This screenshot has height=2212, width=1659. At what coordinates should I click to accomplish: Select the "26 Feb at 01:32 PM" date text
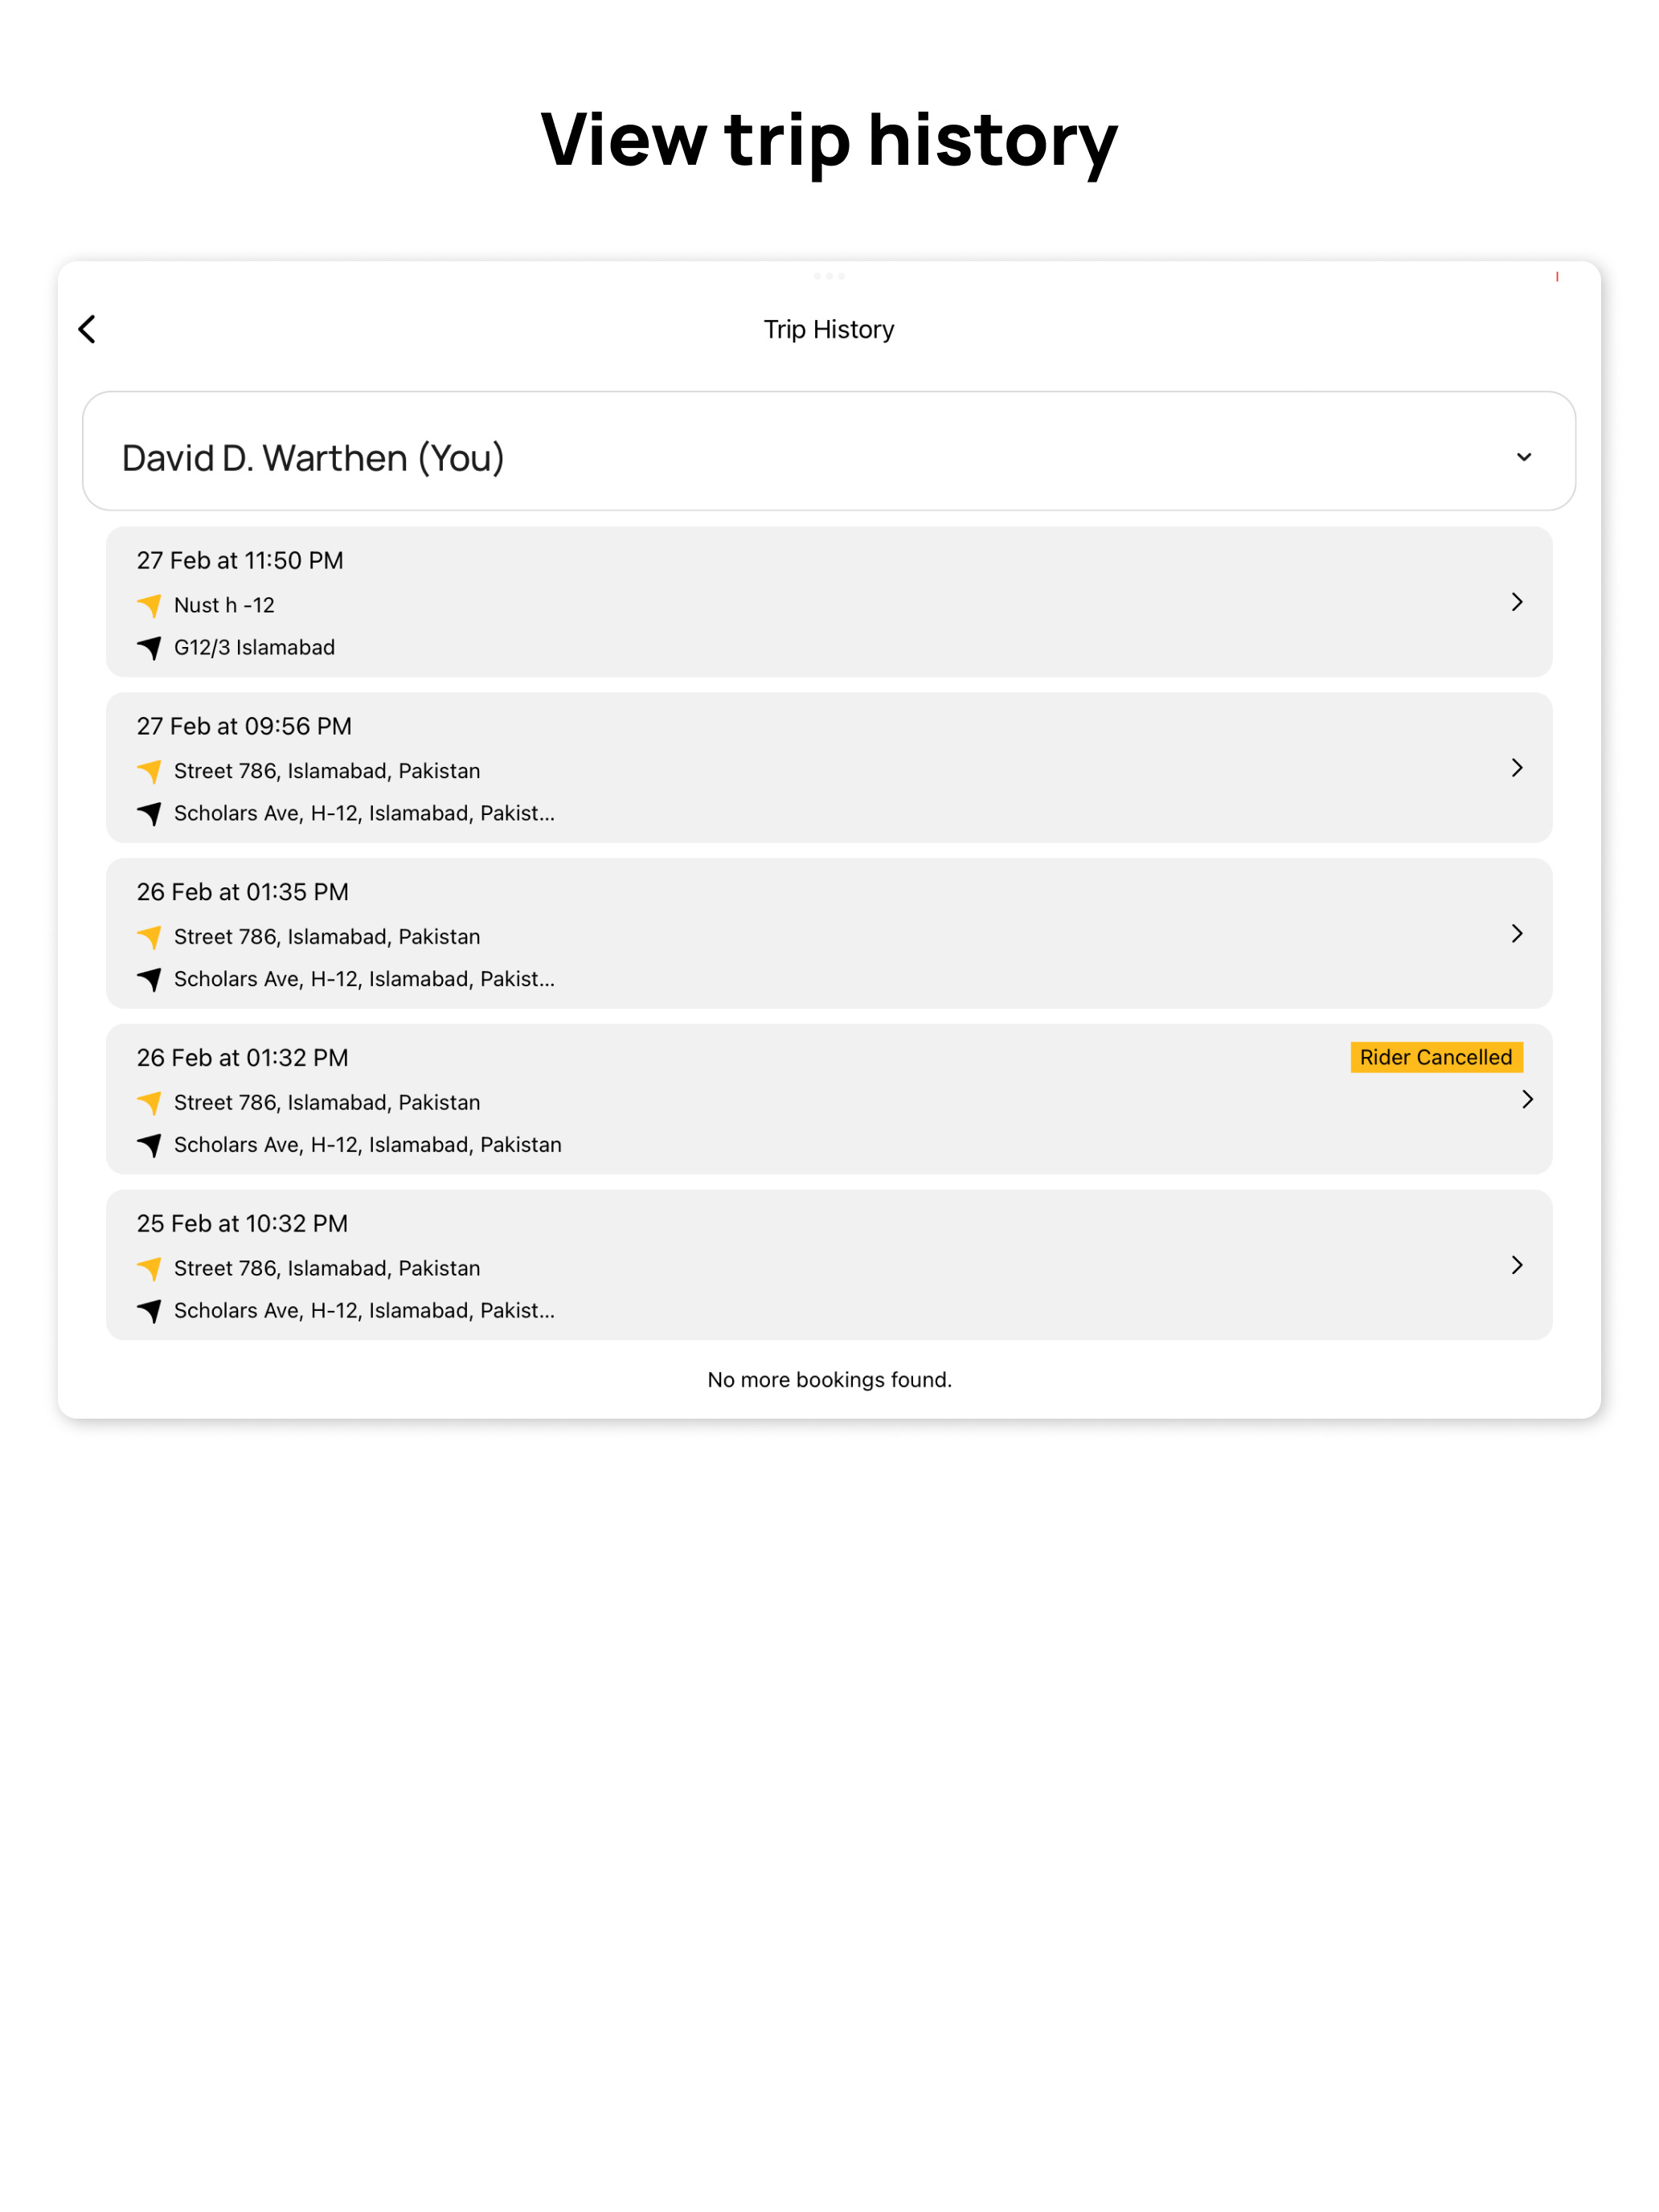[x=243, y=1059]
